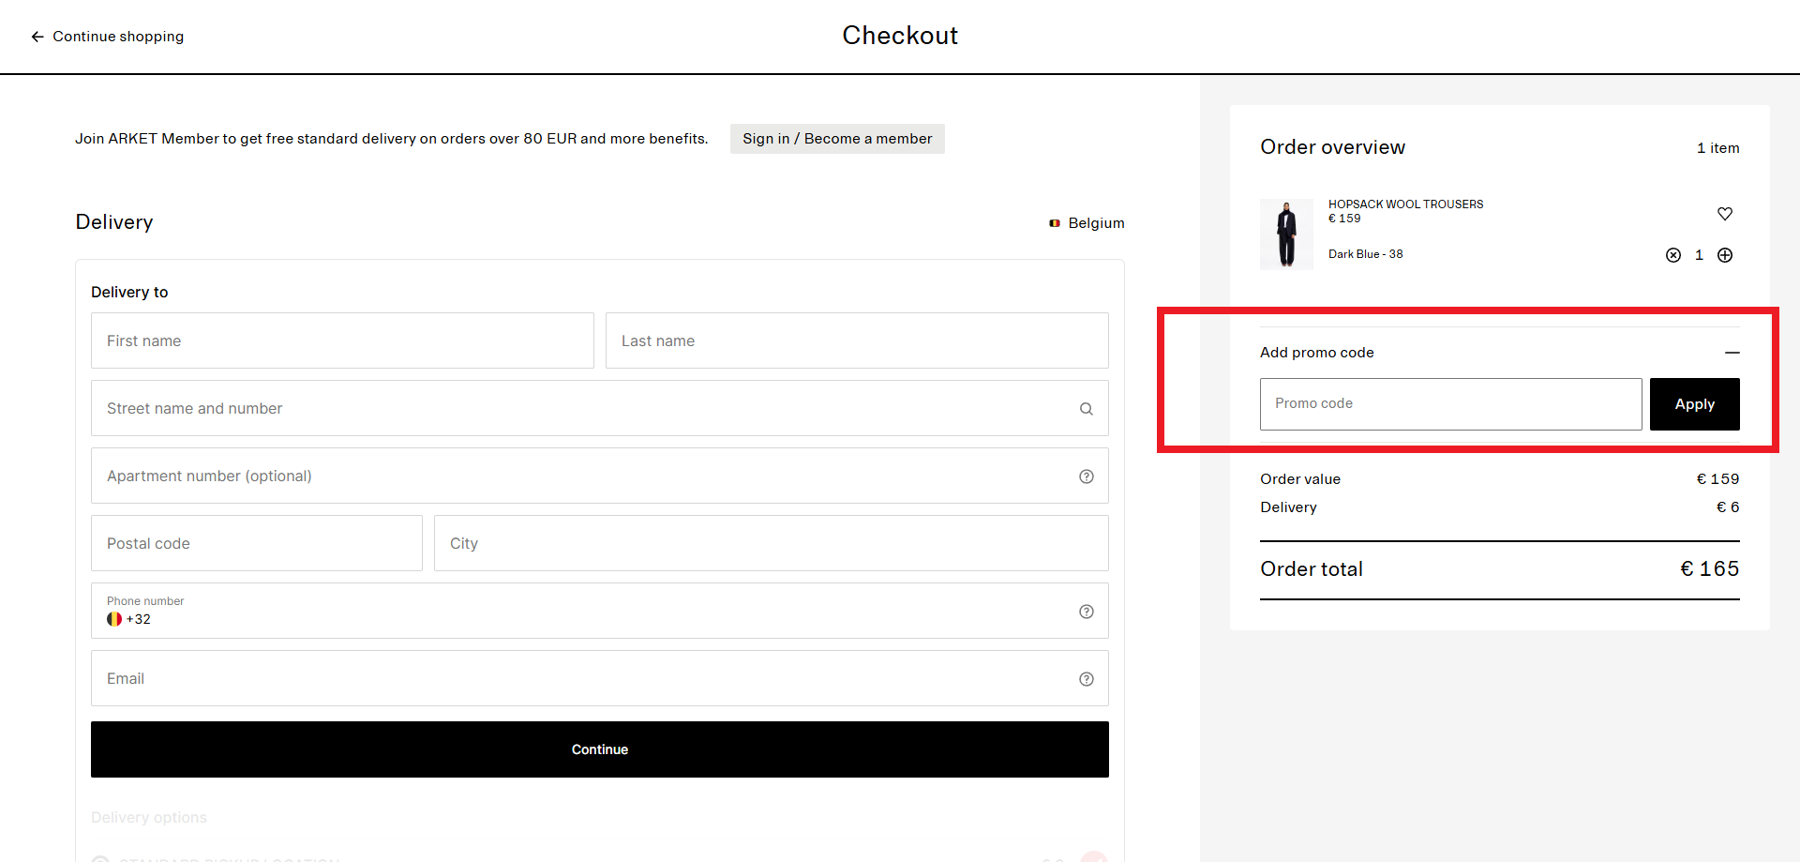Image resolution: width=1800 pixels, height=862 pixels.
Task: Save trousers to favourites heart icon
Action: click(1725, 214)
